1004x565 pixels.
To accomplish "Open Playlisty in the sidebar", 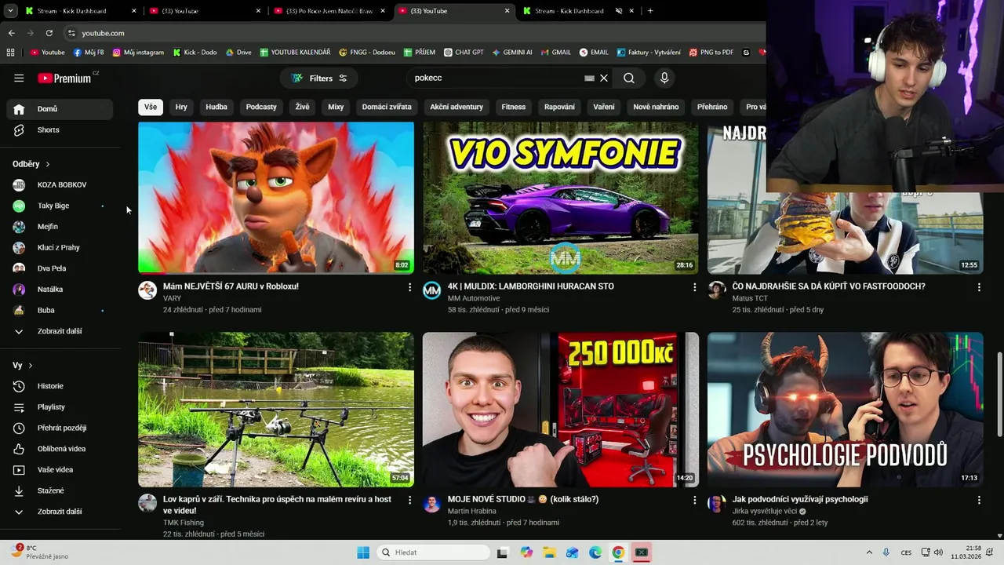I will (x=60, y=406).
